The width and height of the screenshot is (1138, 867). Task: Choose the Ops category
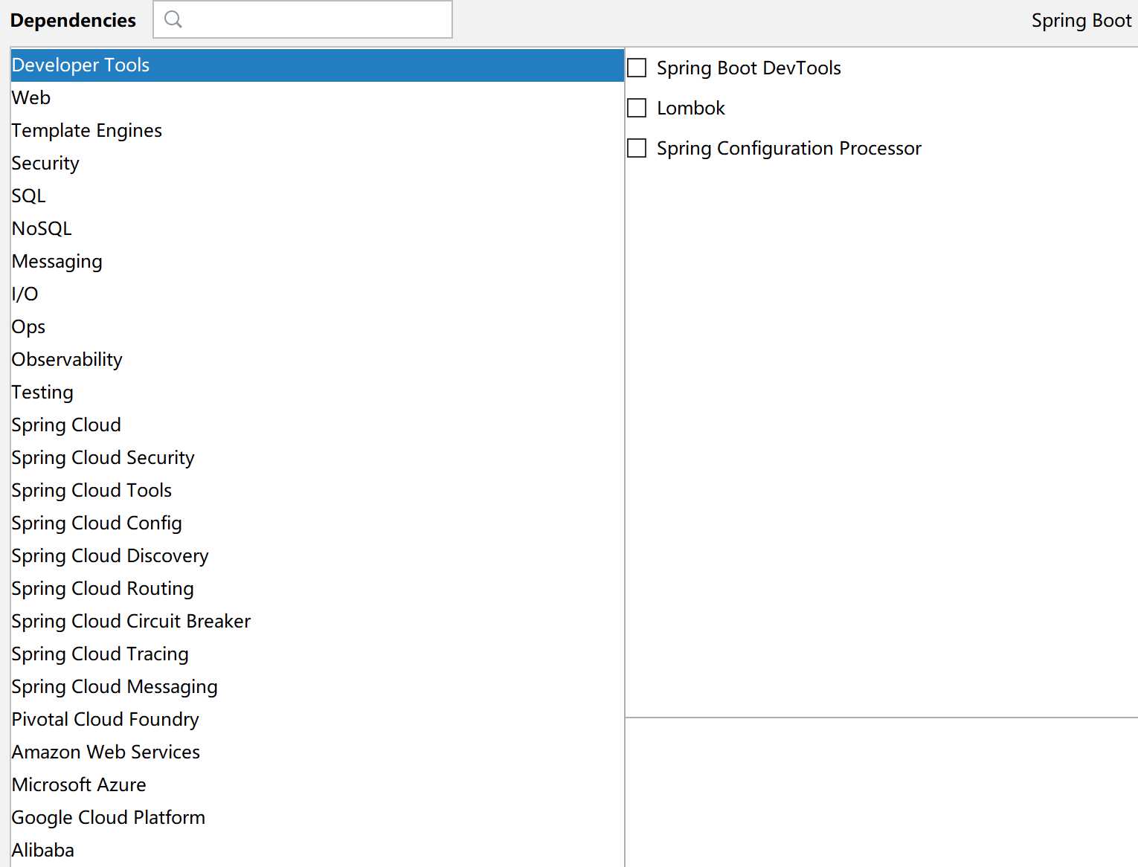pos(318,327)
